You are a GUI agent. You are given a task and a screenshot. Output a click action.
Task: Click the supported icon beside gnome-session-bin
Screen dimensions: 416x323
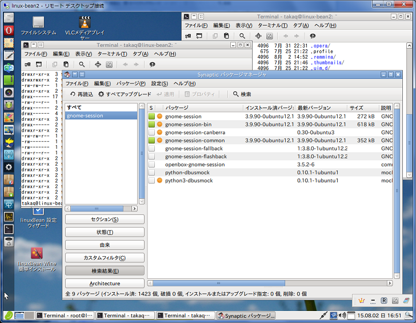(x=159, y=124)
